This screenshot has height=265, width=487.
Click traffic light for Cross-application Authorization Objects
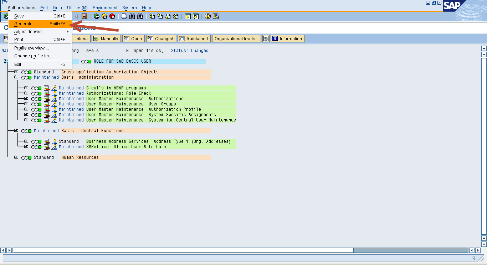[26, 72]
